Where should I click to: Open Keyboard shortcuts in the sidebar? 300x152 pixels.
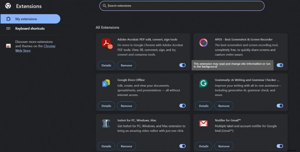[x=30, y=28]
